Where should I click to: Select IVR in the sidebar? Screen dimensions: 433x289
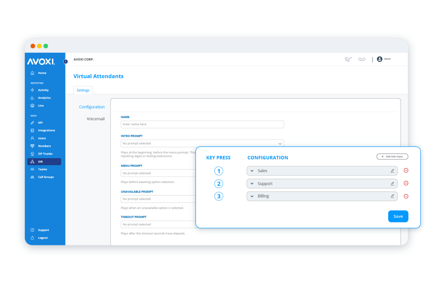[44, 162]
